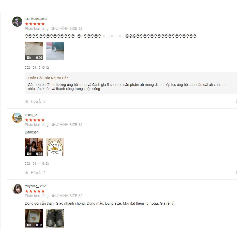Click the seller reply box Phản Hồi Của Người Bán
Viewport: 242px width, 242px height.
[x=131, y=83]
